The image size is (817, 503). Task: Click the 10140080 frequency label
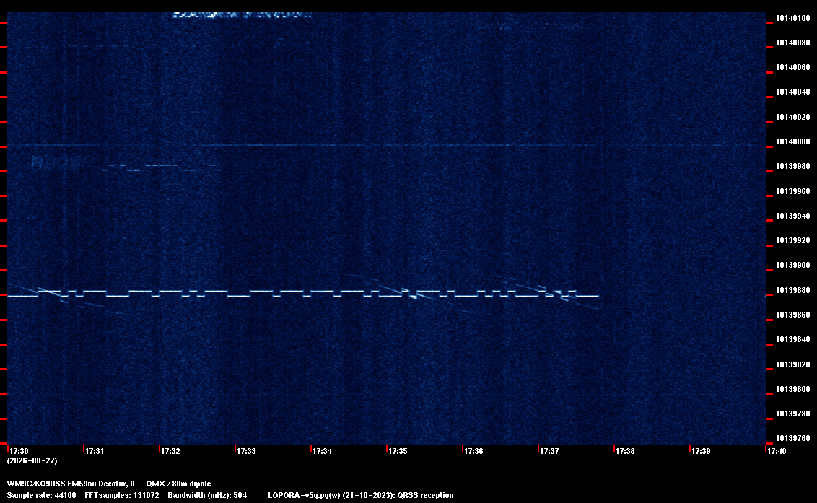pyautogui.click(x=792, y=43)
